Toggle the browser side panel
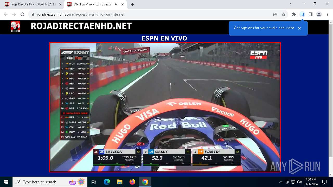The height and width of the screenshot is (187, 333). pos(311,14)
